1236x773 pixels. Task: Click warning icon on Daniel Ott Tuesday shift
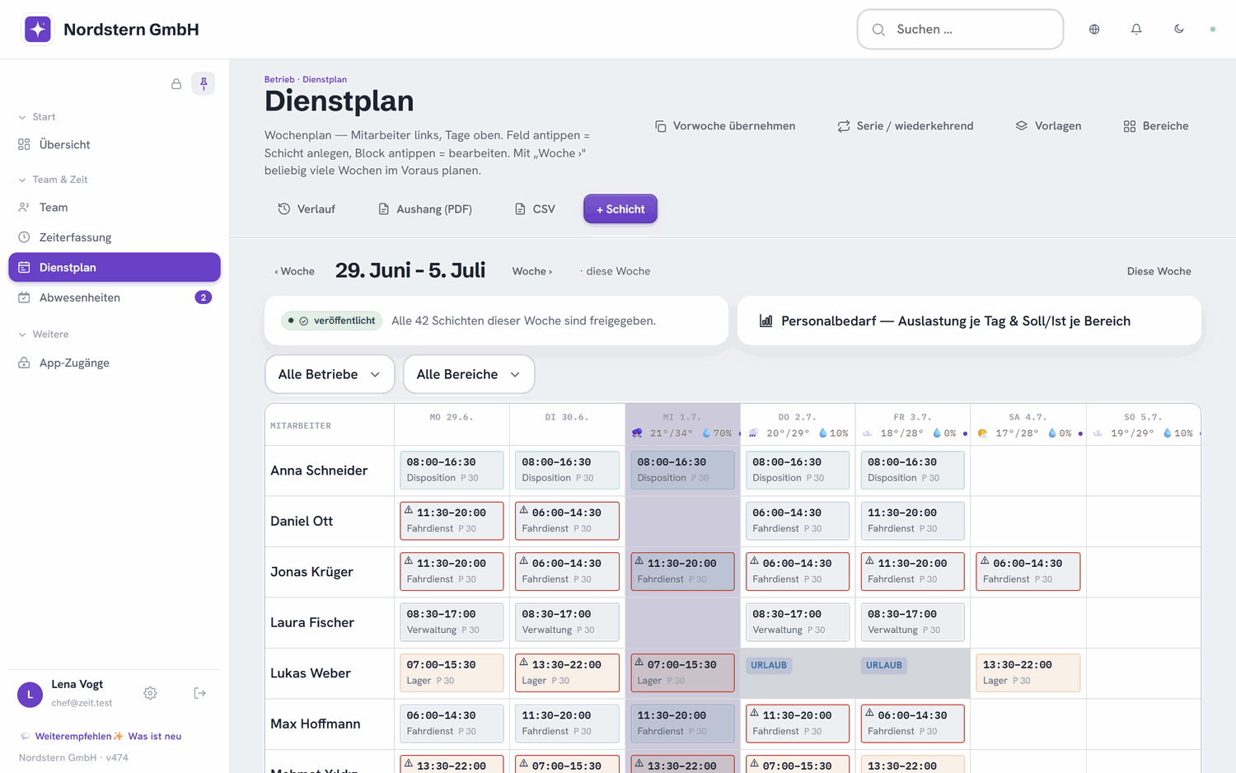point(523,510)
